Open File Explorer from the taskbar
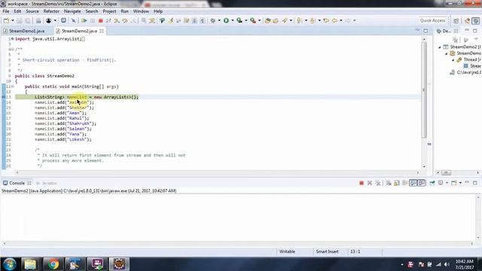482x271 pixels. point(30,264)
